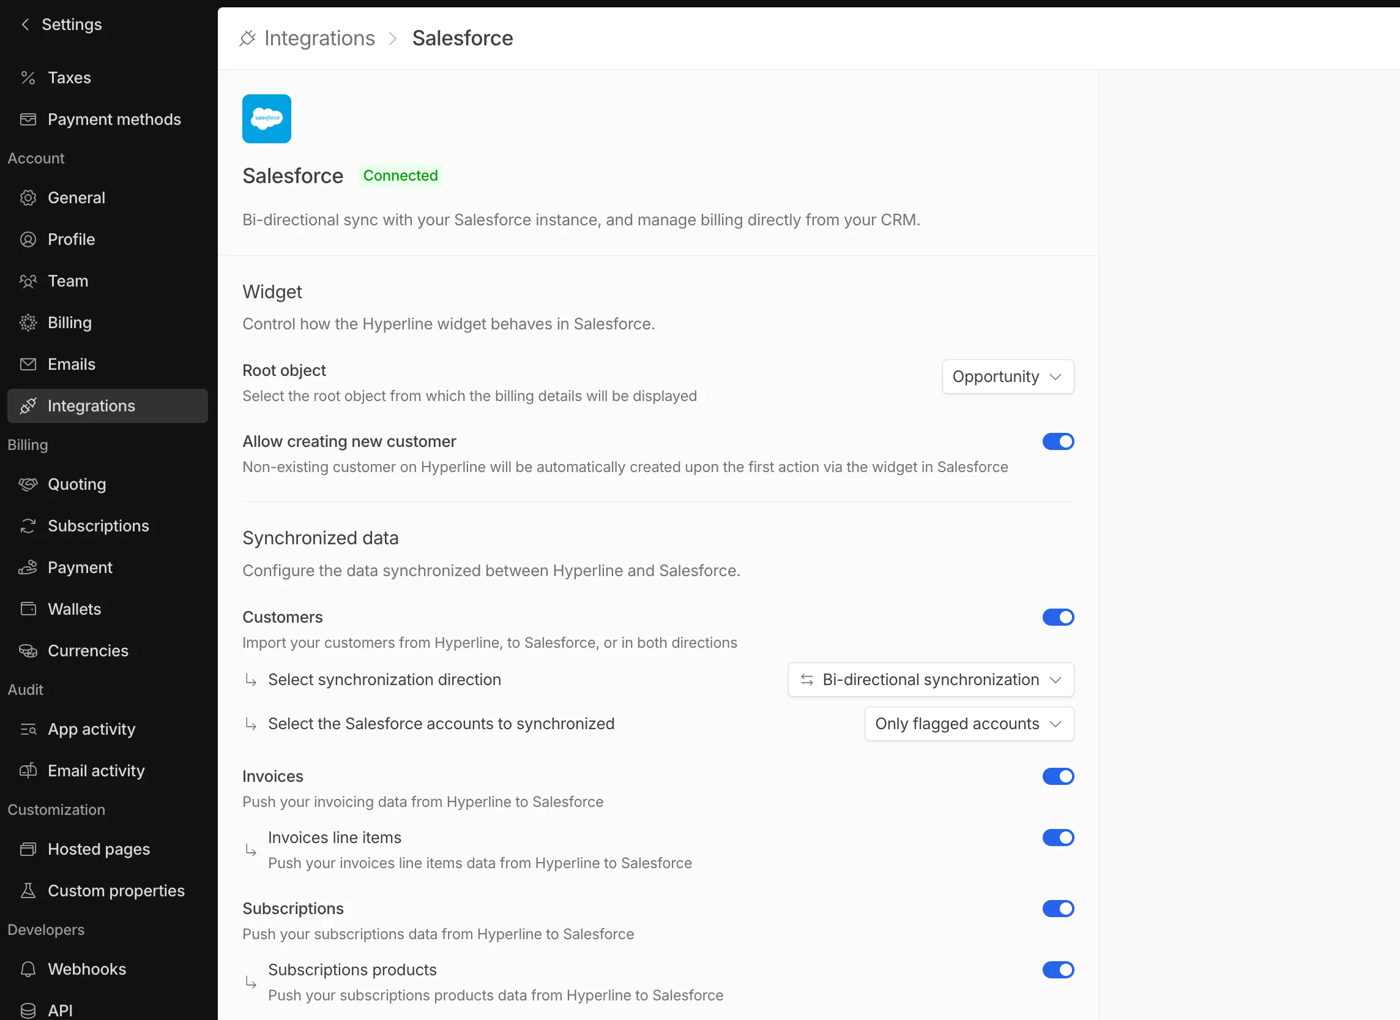This screenshot has width=1400, height=1020.
Task: Disable Allow creating new customer toggle
Action: coord(1058,441)
